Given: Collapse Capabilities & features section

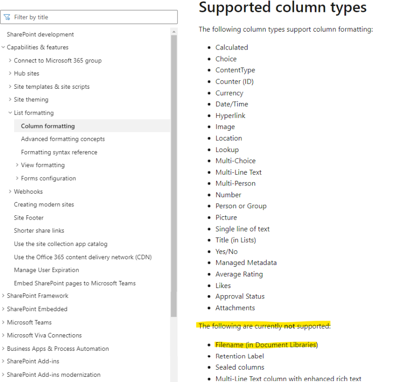Looking at the screenshot, I should tap(3, 47).
